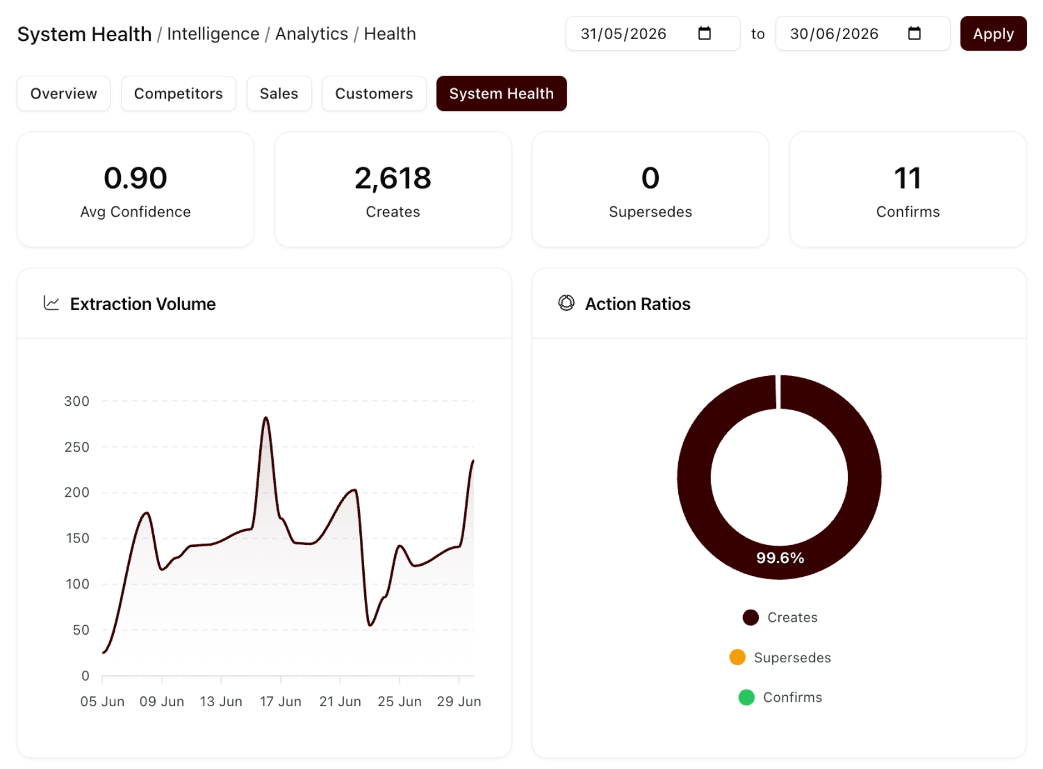
Task: Click the 0 Supersedes card
Action: (x=650, y=189)
